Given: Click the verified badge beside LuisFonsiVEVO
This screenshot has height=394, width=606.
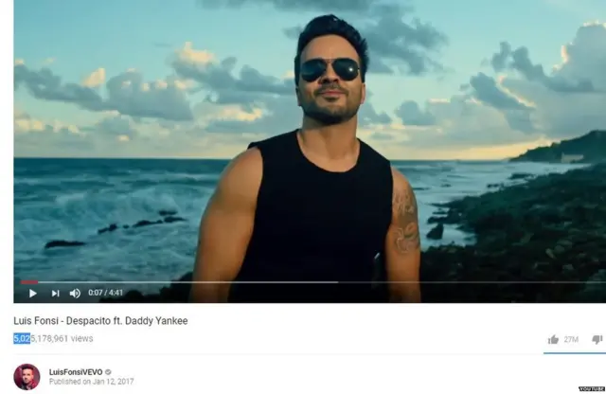Looking at the screenshot, I should tap(108, 372).
